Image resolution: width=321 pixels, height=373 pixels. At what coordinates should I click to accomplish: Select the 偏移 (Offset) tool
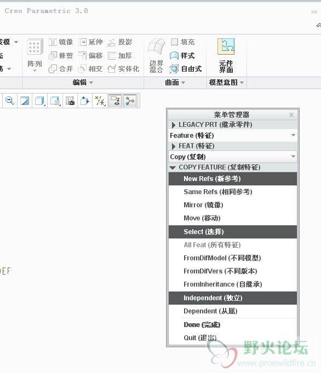pos(90,56)
